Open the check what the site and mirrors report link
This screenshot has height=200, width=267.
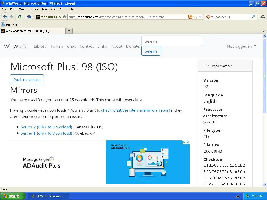point(136,110)
